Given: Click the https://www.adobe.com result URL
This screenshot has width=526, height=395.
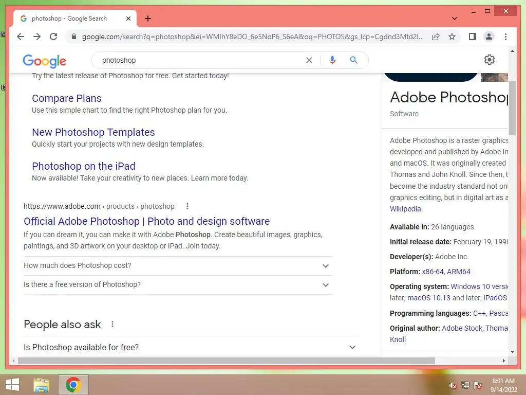Looking at the screenshot, I should tap(62, 206).
